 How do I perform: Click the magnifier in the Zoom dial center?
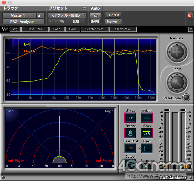[177, 83]
